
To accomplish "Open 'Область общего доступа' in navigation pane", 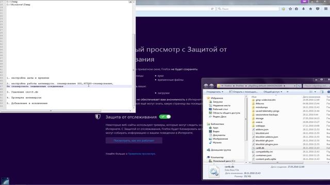I will tap(226, 113).
